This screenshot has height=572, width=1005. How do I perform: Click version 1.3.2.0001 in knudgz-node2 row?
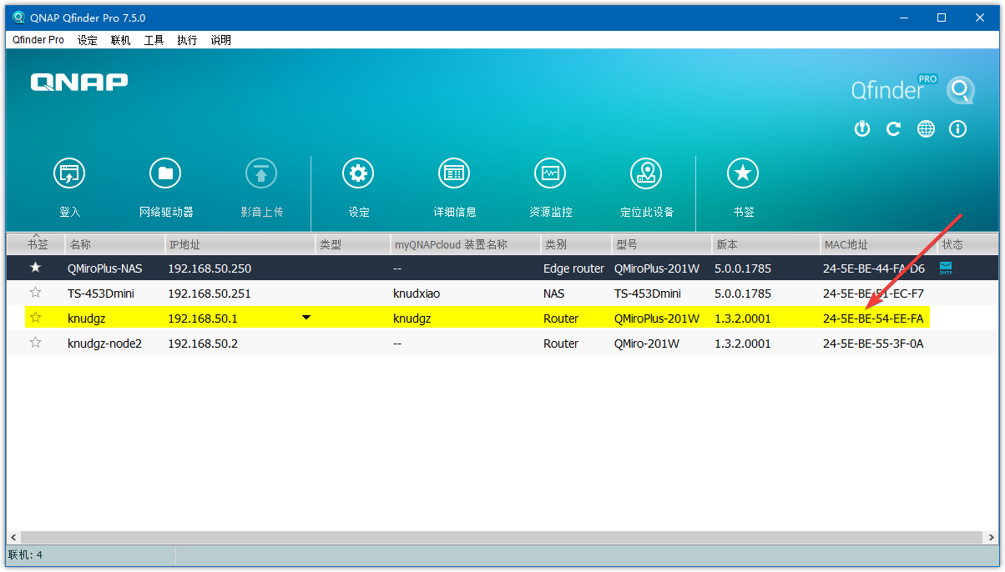pyautogui.click(x=743, y=344)
